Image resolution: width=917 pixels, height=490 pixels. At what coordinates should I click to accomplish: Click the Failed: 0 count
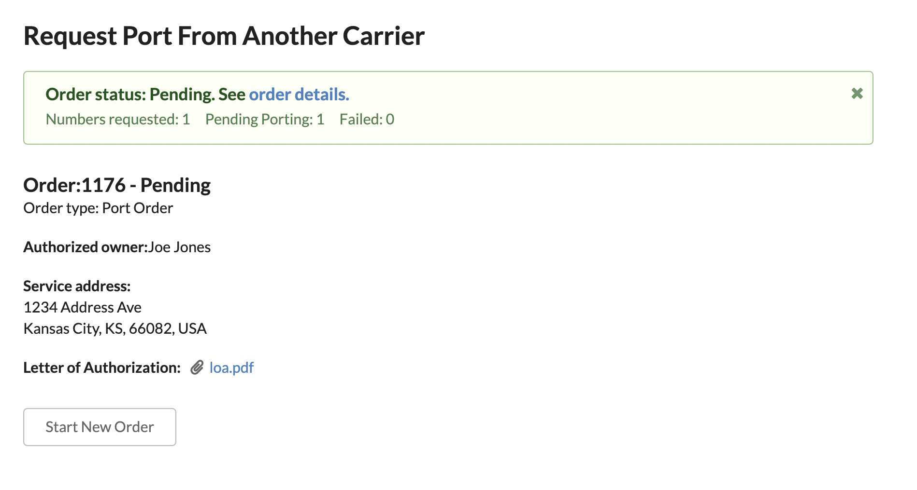[367, 120]
